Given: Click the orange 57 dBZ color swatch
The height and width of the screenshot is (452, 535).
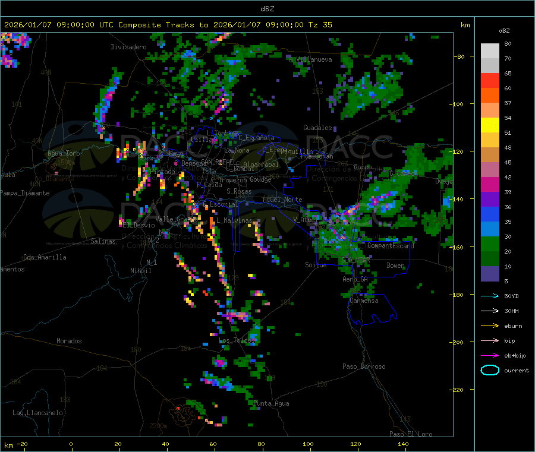Looking at the screenshot, I should pyautogui.click(x=490, y=96).
